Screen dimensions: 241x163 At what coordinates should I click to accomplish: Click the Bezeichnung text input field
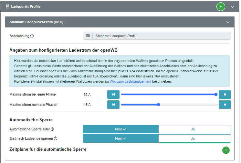point(162,36)
